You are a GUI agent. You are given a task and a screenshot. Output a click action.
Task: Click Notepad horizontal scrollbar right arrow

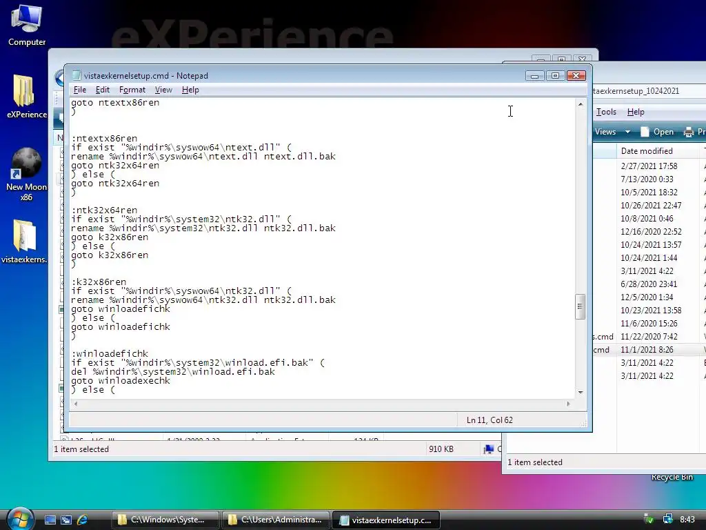click(x=568, y=403)
